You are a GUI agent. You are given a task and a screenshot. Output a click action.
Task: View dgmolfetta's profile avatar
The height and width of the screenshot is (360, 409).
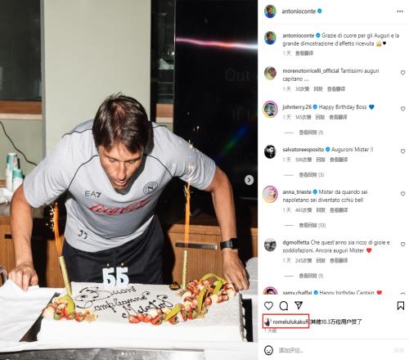tap(270, 245)
